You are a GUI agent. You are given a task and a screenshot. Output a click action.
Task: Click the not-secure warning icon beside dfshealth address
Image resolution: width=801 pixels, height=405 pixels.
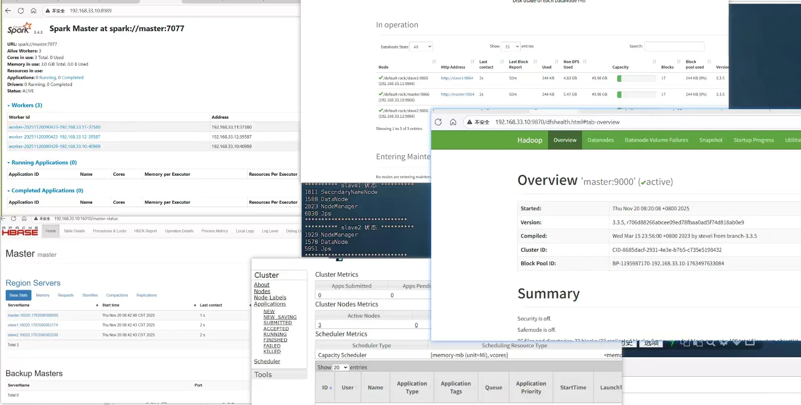tap(470, 122)
